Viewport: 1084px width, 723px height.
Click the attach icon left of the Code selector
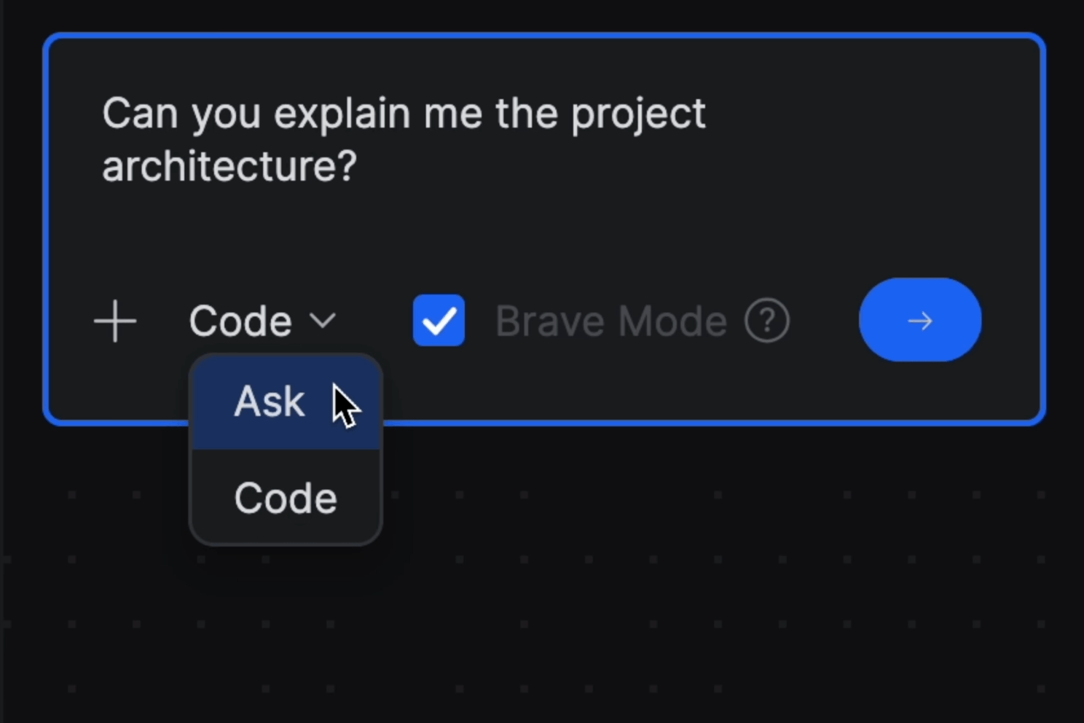(x=115, y=320)
